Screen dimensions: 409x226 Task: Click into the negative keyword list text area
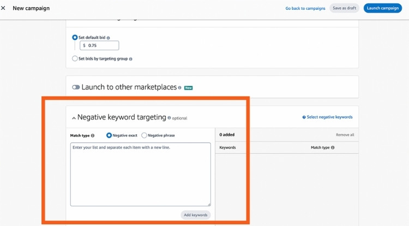[x=141, y=174]
